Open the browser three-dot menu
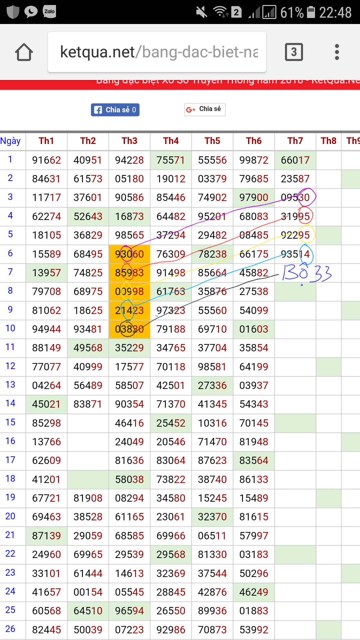The height and width of the screenshot is (640, 360). point(337,52)
